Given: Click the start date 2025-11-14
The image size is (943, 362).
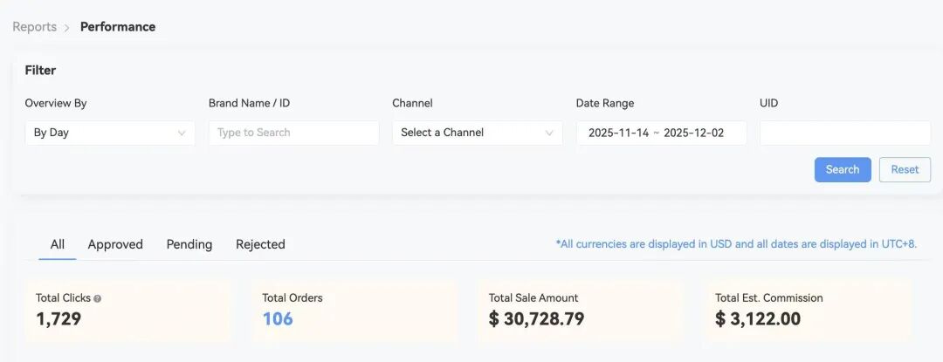Looking at the screenshot, I should [618, 133].
